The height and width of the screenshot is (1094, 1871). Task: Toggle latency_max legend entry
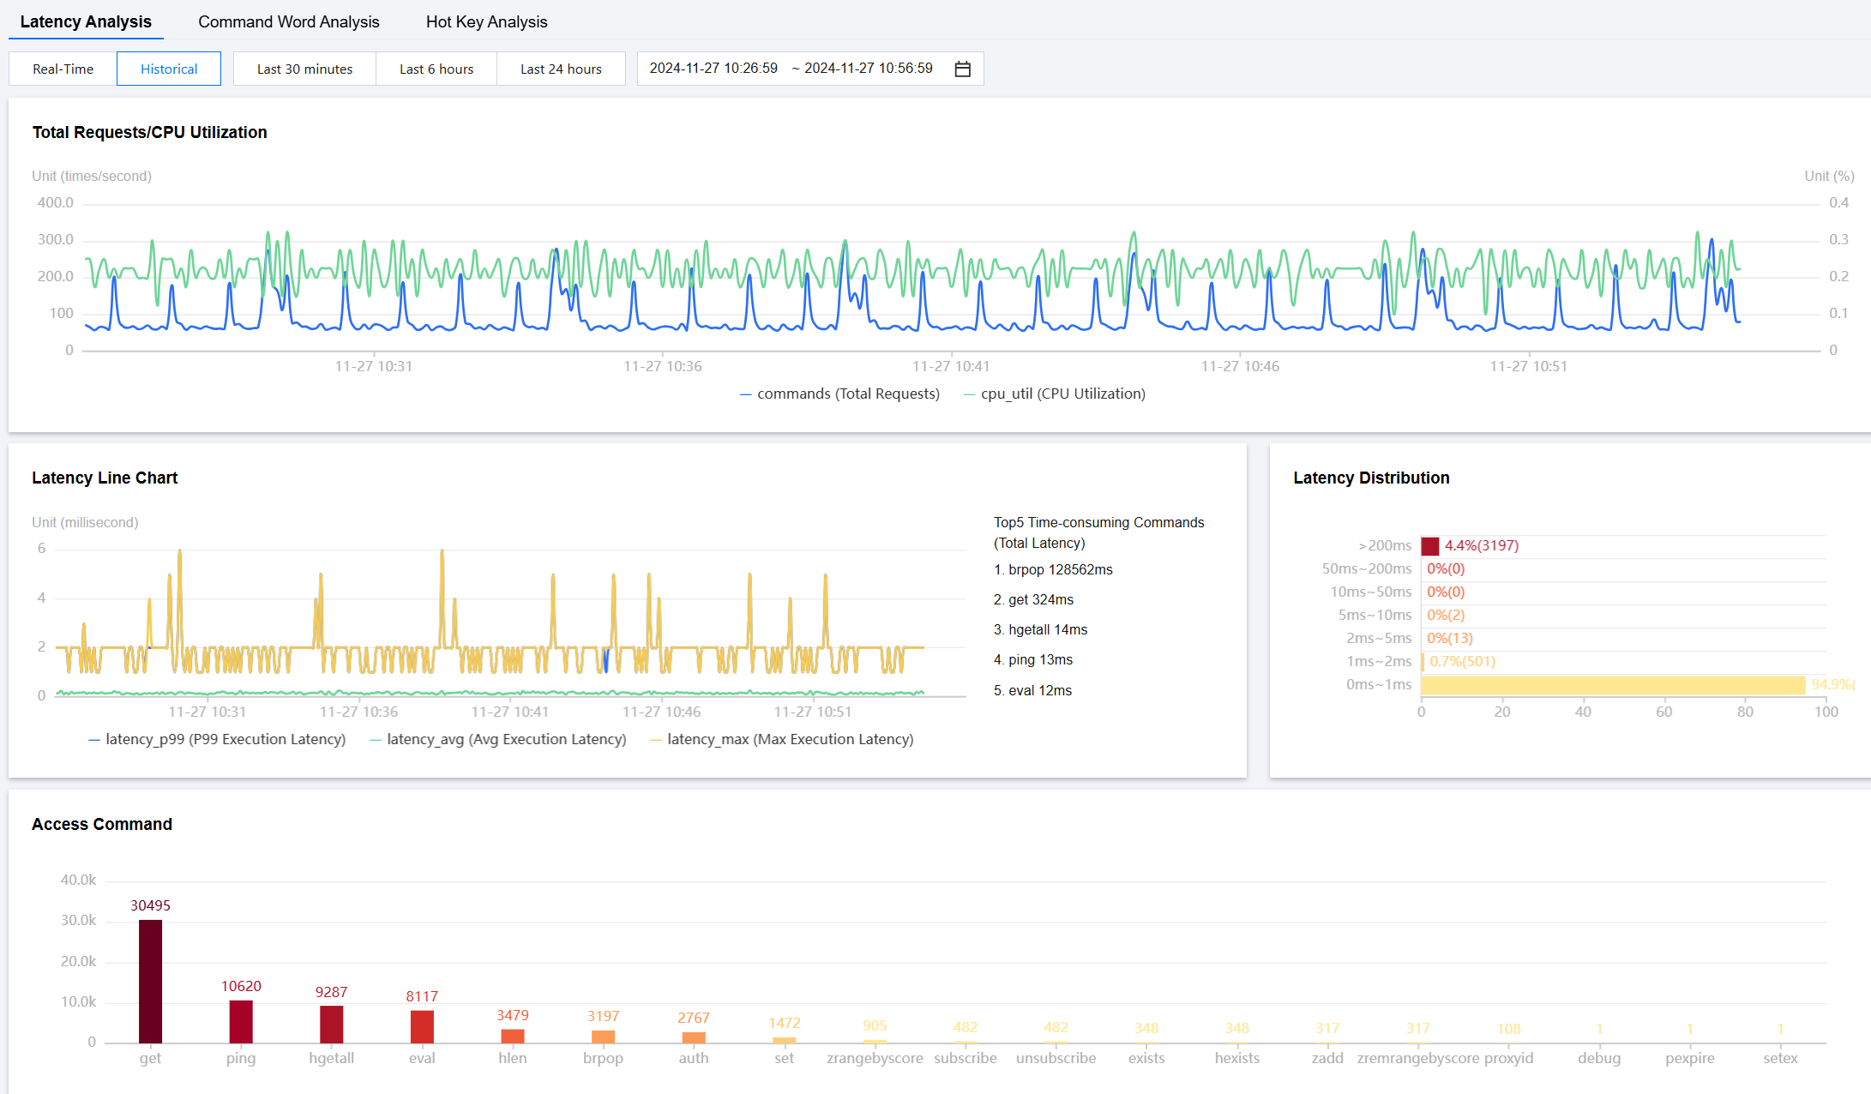pos(782,739)
